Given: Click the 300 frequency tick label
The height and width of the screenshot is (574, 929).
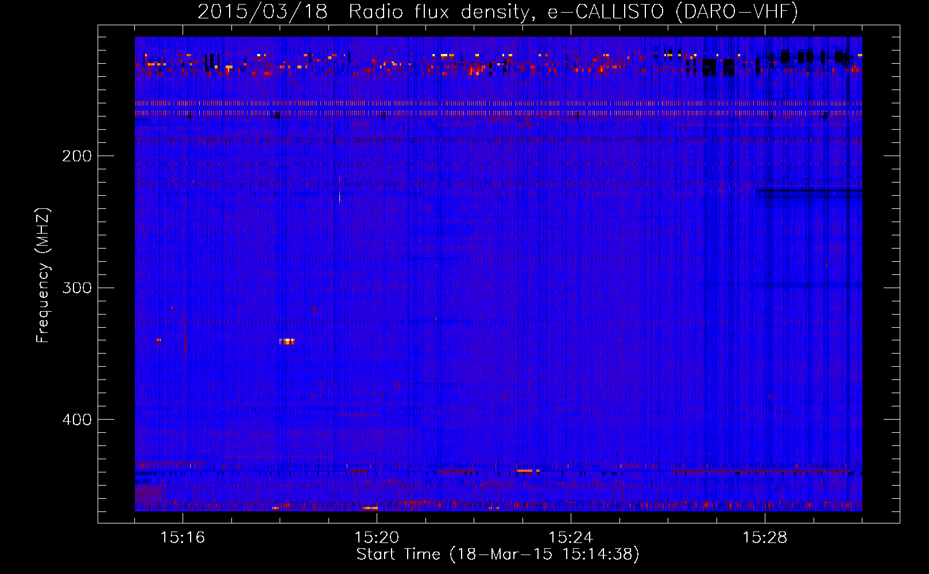Looking at the screenshot, I should (77, 288).
